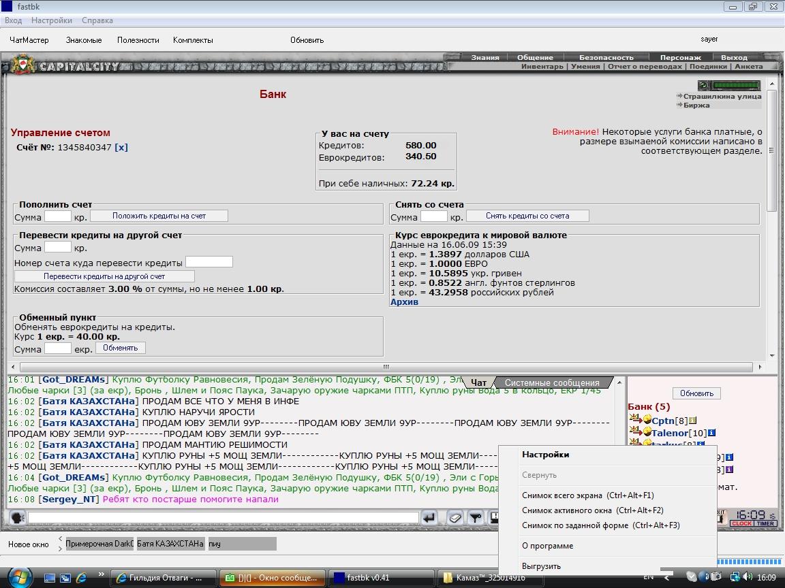
Task: Open the Анкета link
Action: click(x=748, y=67)
